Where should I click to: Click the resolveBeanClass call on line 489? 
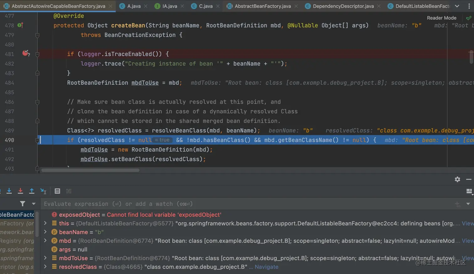(179, 131)
